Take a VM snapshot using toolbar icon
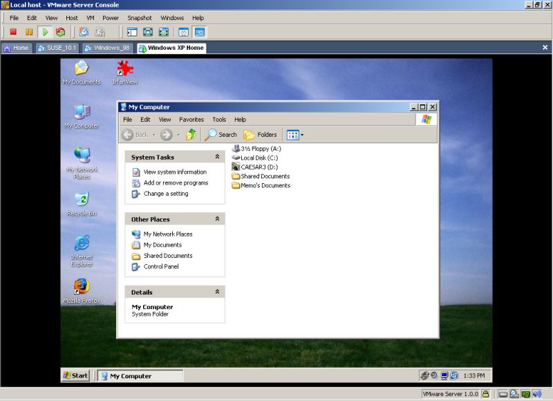Image resolution: width=553 pixels, height=401 pixels. click(x=84, y=32)
